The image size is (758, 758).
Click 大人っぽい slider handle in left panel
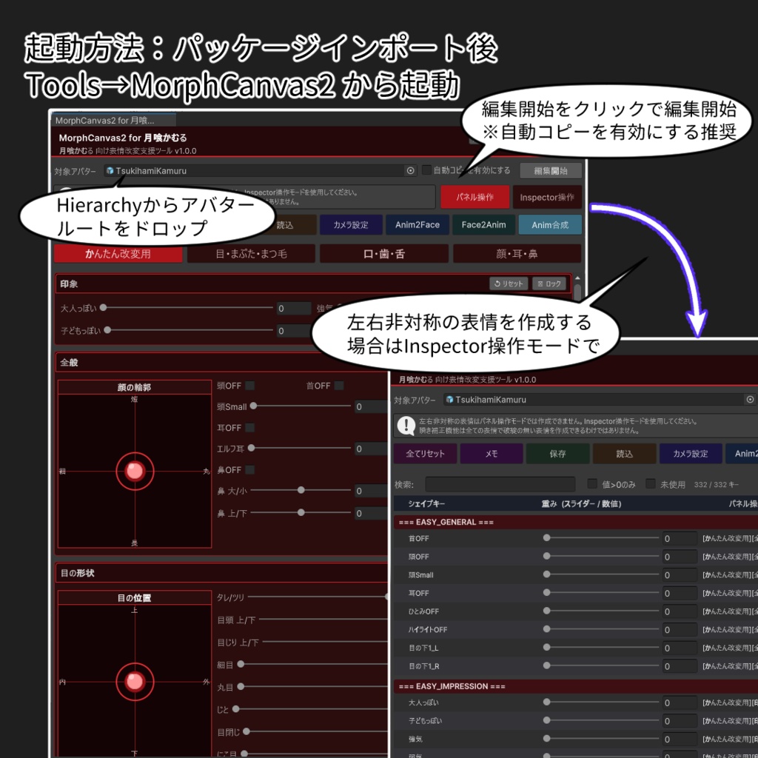pyautogui.click(x=104, y=307)
